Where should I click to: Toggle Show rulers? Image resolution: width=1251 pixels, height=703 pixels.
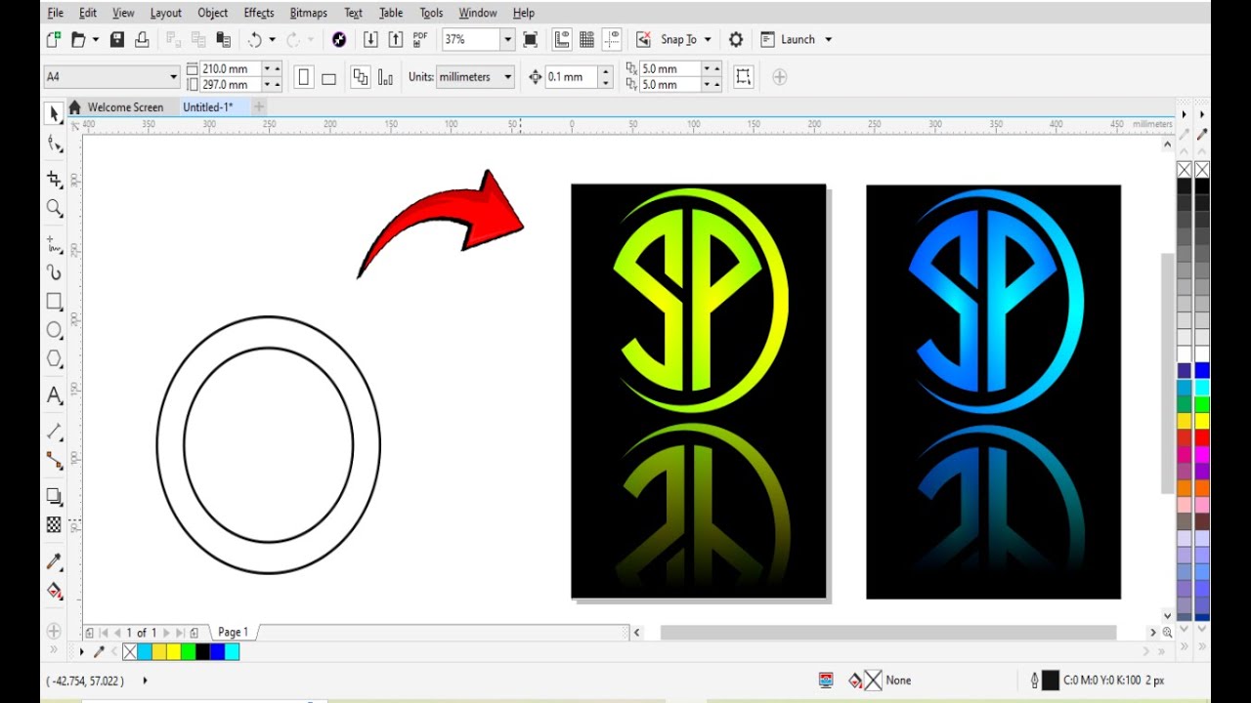[x=562, y=39]
